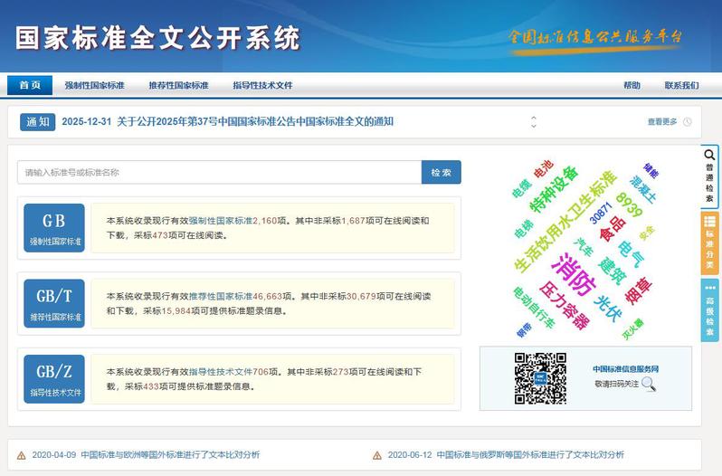Click the standard number search input field

[219, 172]
